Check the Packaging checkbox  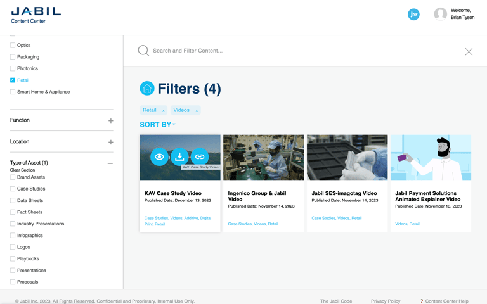tap(13, 57)
